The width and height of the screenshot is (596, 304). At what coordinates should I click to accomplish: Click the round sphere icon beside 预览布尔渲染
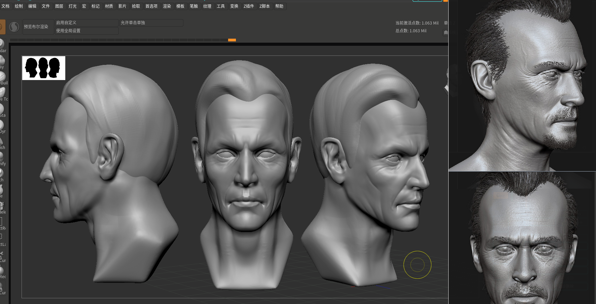click(14, 27)
